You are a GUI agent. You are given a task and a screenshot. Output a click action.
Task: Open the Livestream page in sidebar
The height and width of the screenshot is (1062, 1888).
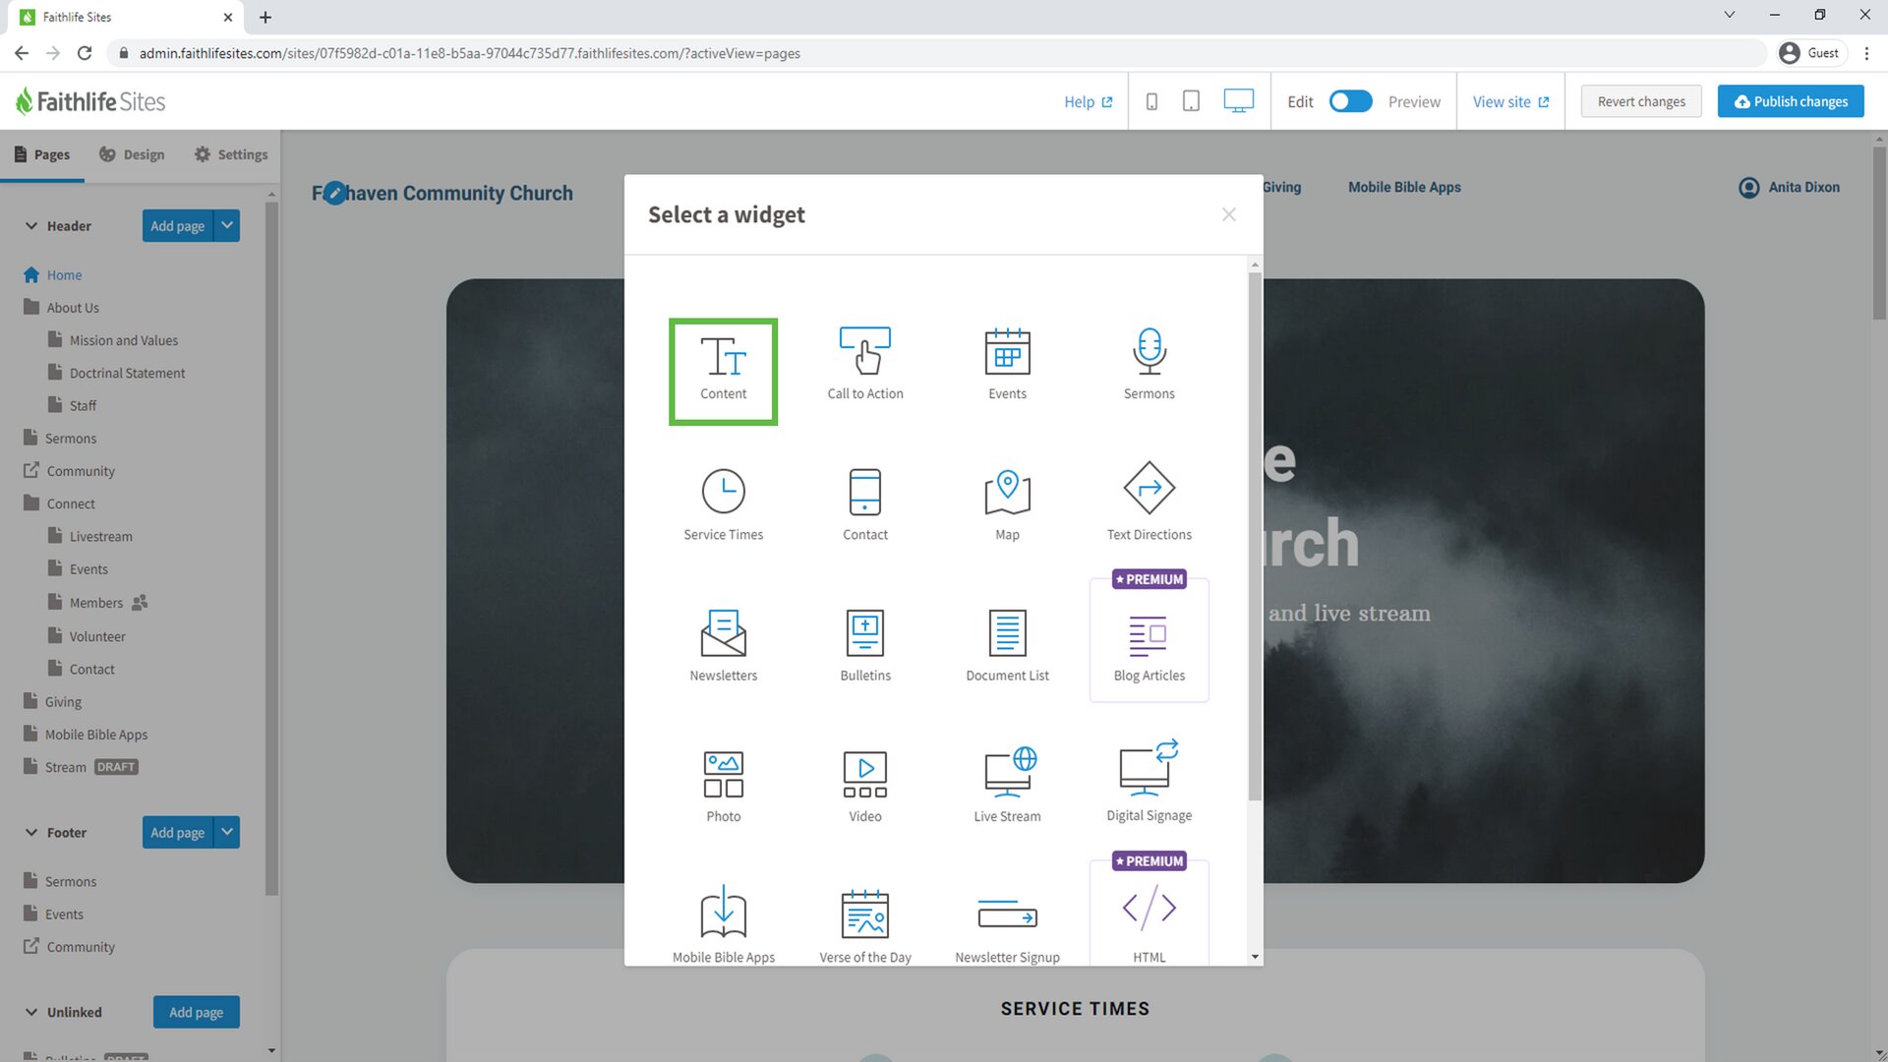coord(89,536)
